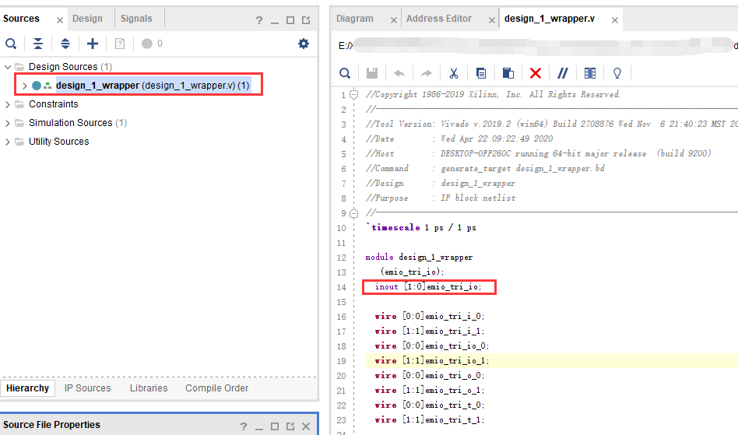The width and height of the screenshot is (738, 435).
Task: Select the Constraints folder row
Action: point(53,104)
